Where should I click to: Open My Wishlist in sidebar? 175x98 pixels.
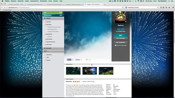click(x=49, y=34)
